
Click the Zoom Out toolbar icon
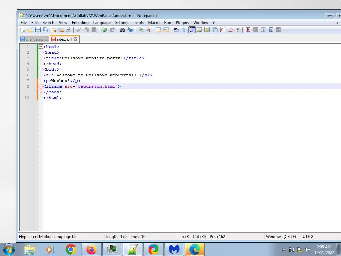pos(148,30)
